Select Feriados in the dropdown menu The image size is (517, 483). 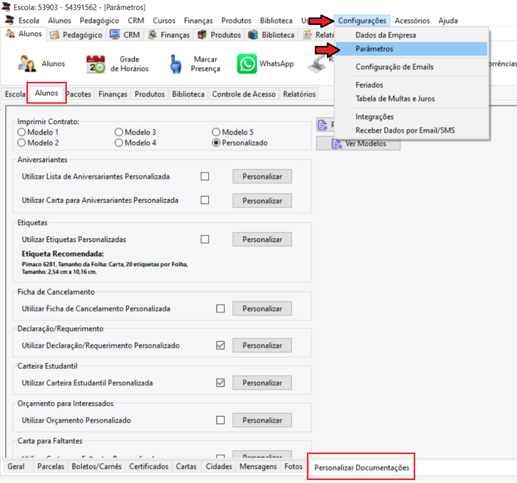click(411, 85)
